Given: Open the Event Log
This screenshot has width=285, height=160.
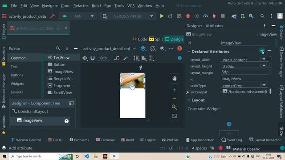Looking at the screenshot, I should coord(232,140).
